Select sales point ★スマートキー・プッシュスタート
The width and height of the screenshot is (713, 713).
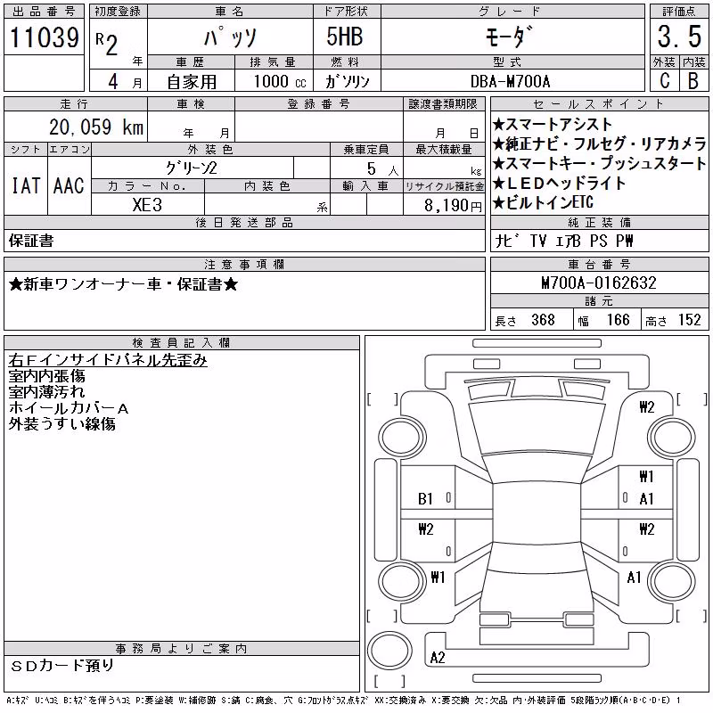pos(599,163)
